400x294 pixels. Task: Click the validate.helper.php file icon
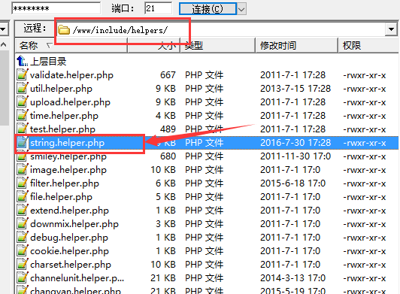23,74
